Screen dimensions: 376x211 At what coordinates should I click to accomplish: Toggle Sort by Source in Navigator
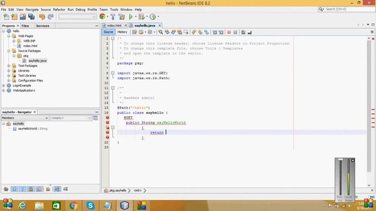(65, 189)
